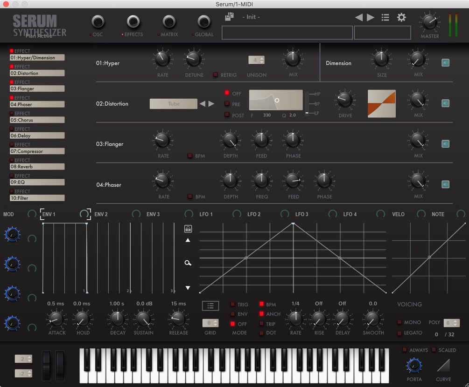Adjust pitch bend down range stepper
Screen dimensions: 469x387
[x=23, y=373]
